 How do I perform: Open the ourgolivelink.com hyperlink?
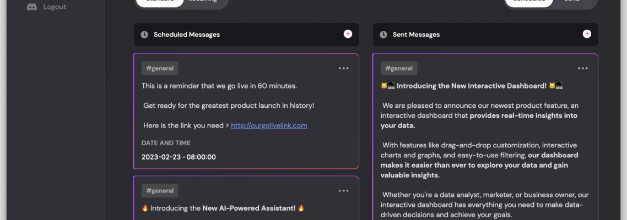[269, 125]
